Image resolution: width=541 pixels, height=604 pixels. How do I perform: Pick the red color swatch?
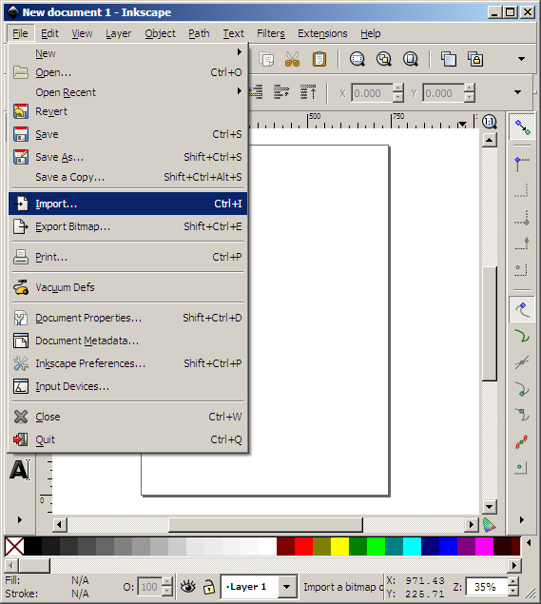pos(303,546)
